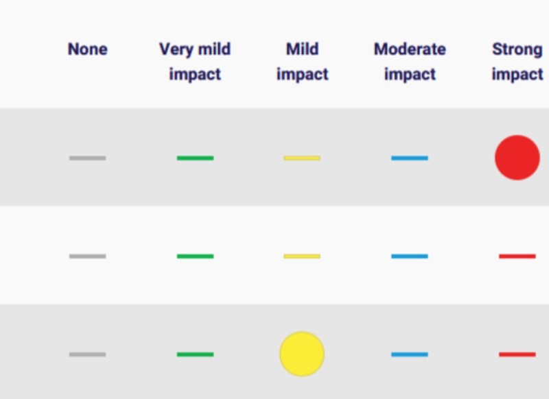Choose Very mild impact in the first row
The height and width of the screenshot is (399, 549).
point(195,158)
